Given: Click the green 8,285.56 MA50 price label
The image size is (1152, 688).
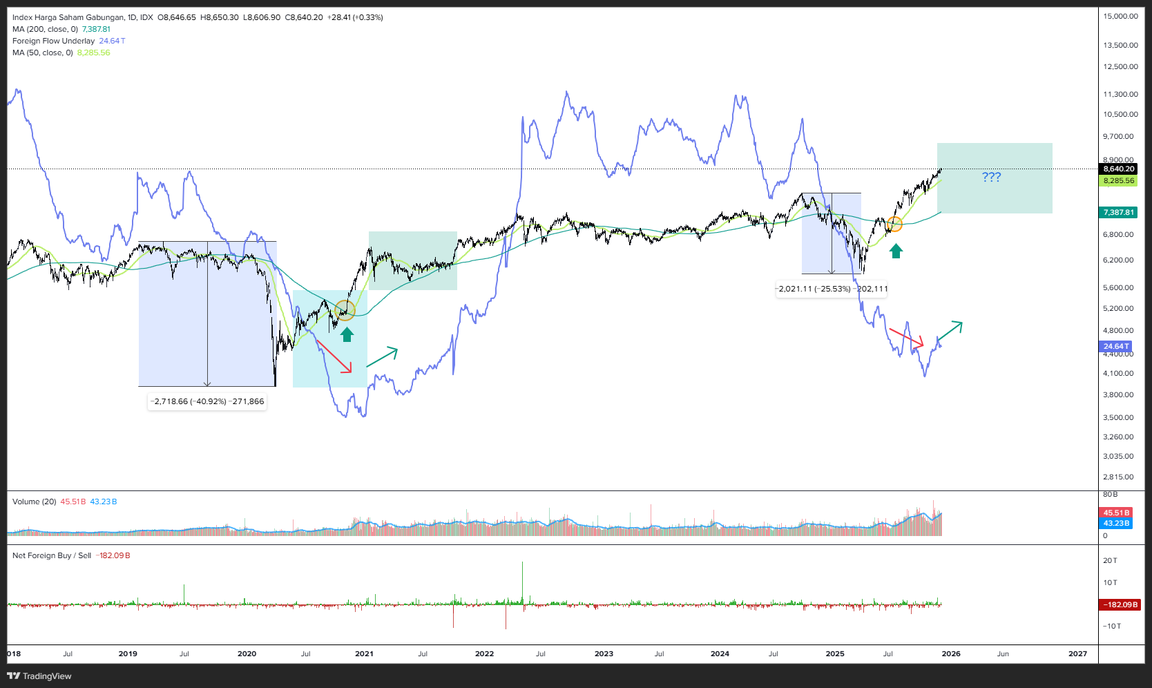Looking at the screenshot, I should coord(1119,180).
